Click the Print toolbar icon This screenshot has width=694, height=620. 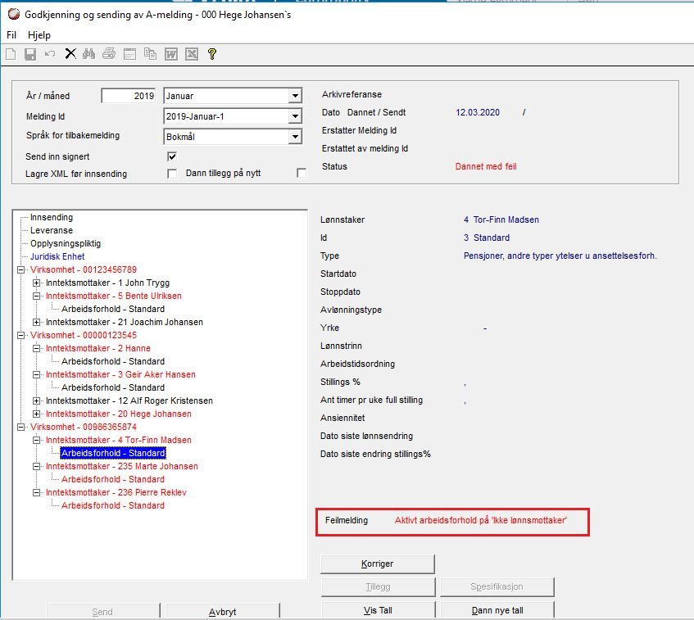pyautogui.click(x=109, y=54)
